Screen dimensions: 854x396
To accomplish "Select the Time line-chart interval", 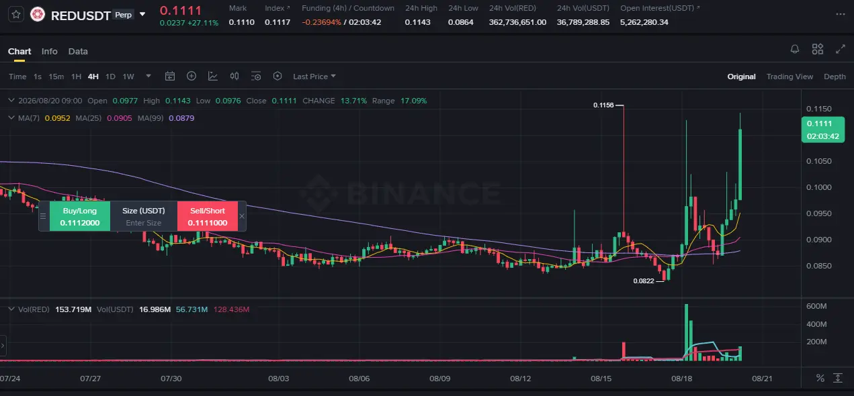I will pos(17,77).
